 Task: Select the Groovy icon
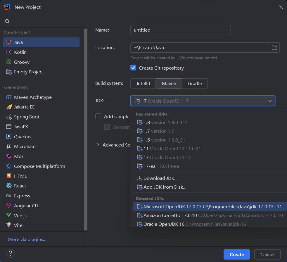pos(9,62)
